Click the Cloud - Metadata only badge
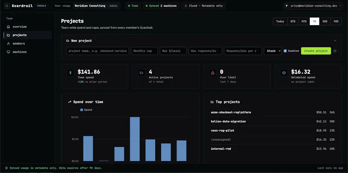 pyautogui.click(x=204, y=6)
